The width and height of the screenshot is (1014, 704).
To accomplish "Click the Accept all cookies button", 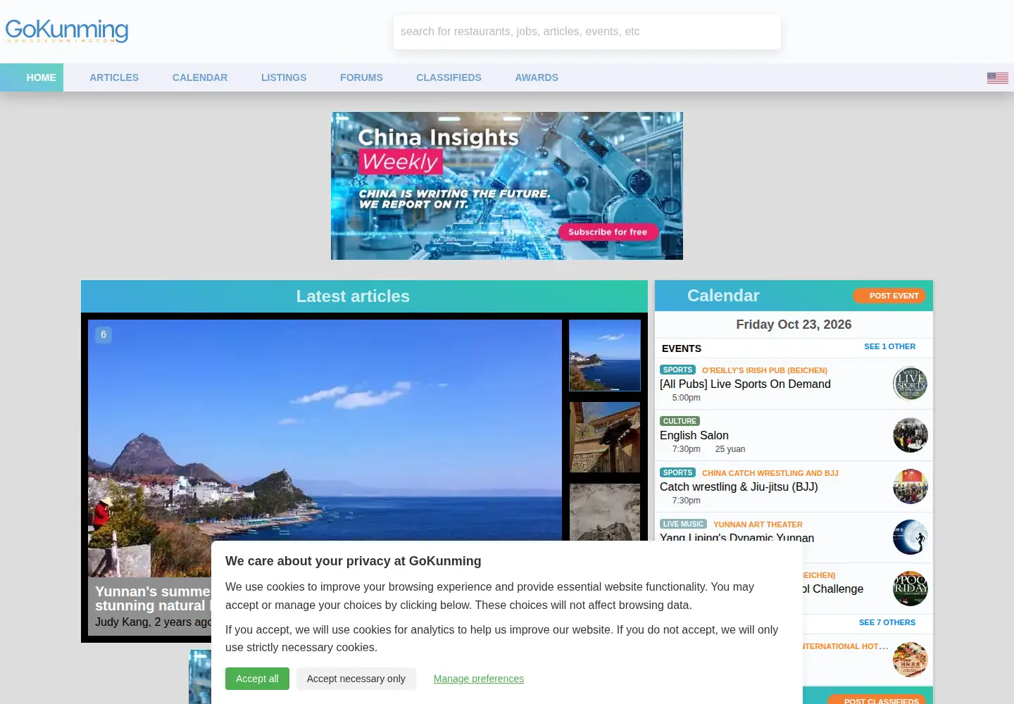I will [257, 679].
